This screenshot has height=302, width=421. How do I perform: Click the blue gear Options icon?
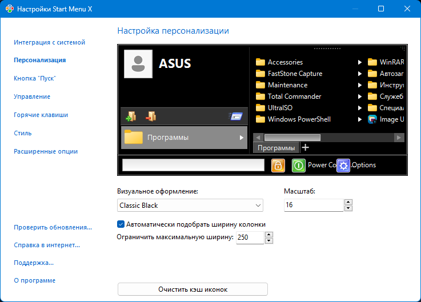tap(343, 165)
